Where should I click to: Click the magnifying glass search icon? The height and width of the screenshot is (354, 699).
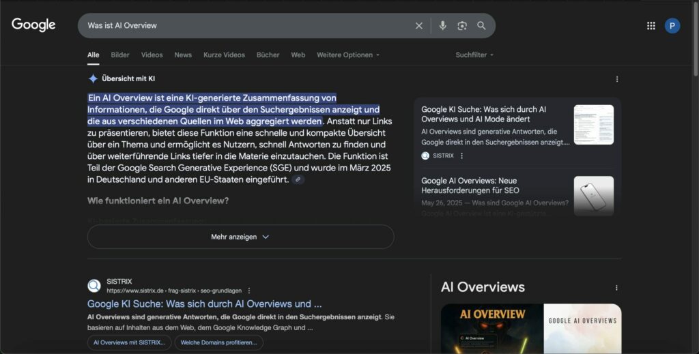point(481,26)
